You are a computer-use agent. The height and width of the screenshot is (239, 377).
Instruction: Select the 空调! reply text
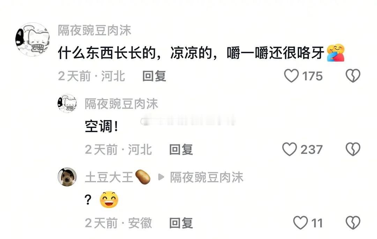click(x=102, y=126)
